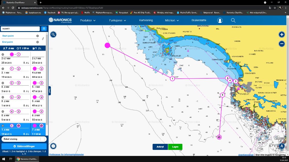Open the Mitt kort dropdown menu
Image resolution: width=289 pixels, height=162 pixels.
coord(172,20)
